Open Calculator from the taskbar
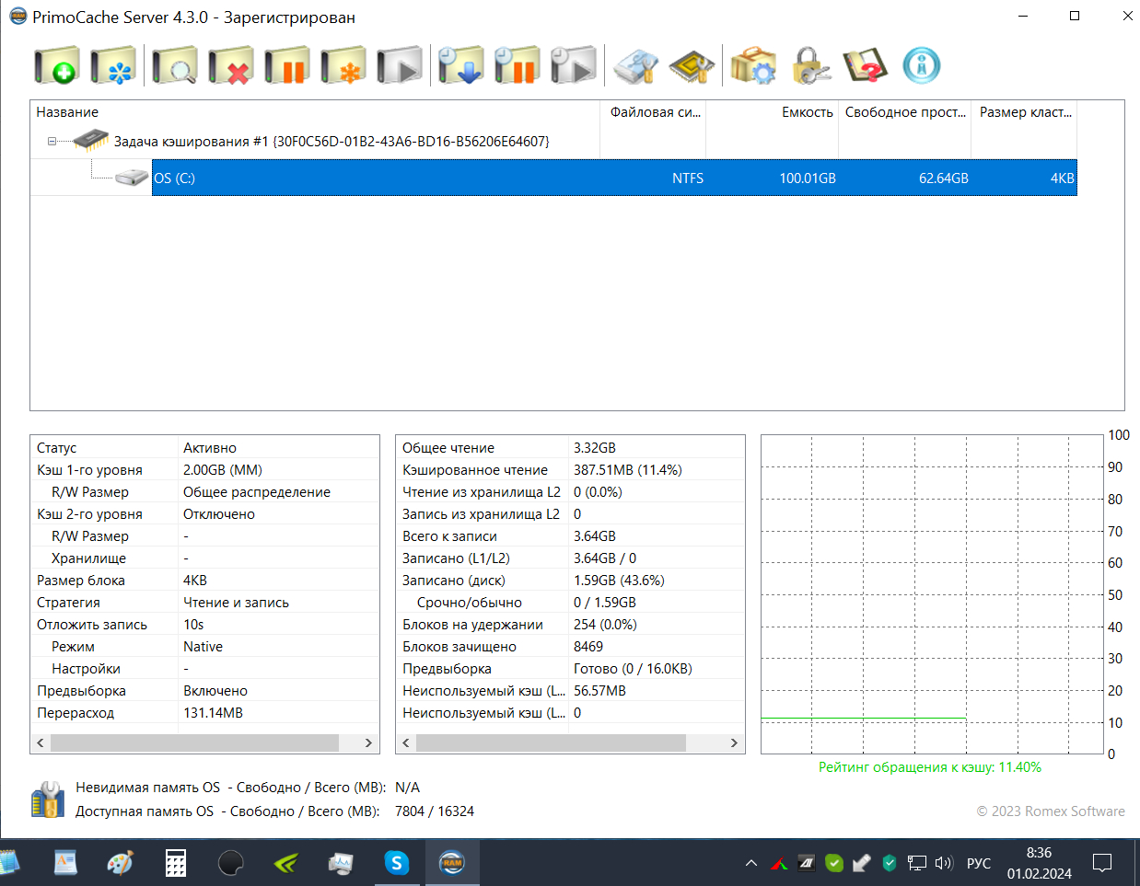The height and width of the screenshot is (886, 1140). (x=176, y=863)
